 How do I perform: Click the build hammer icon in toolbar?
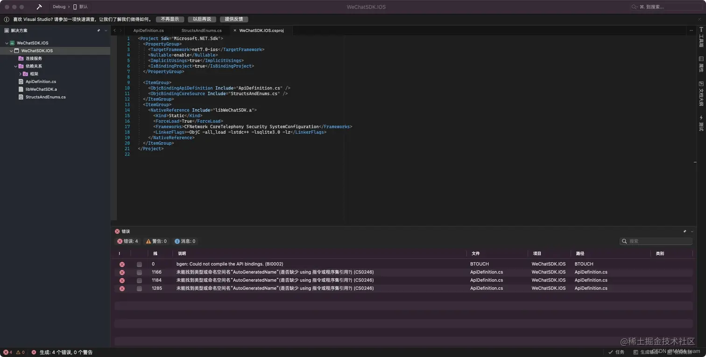(x=40, y=7)
